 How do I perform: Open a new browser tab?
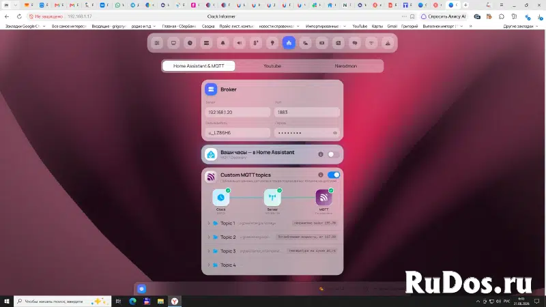pos(465,5)
